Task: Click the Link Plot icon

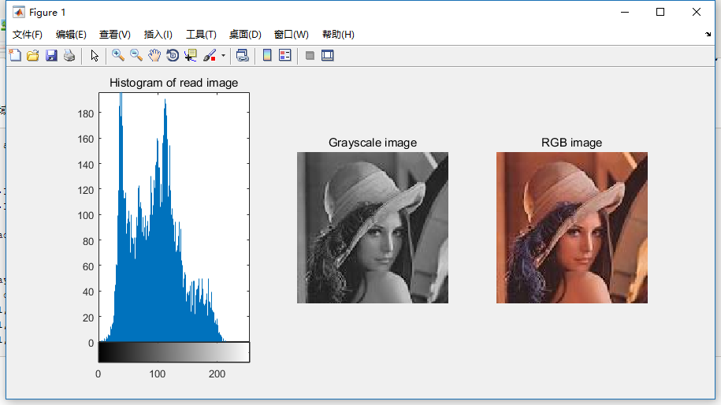Action: (243, 56)
